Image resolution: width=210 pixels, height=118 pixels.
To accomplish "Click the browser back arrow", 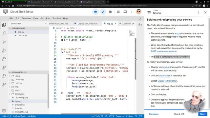I will (2, 6).
